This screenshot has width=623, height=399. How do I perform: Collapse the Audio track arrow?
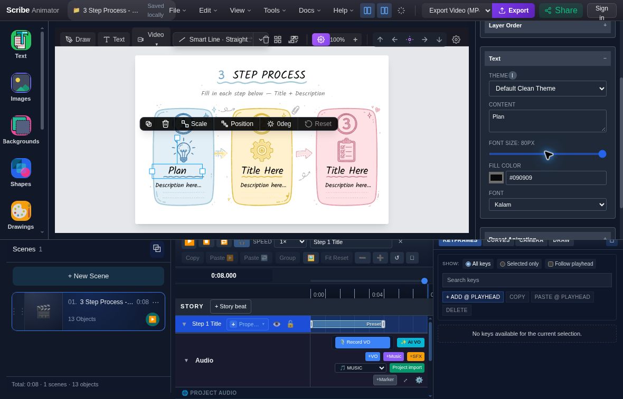click(x=186, y=360)
